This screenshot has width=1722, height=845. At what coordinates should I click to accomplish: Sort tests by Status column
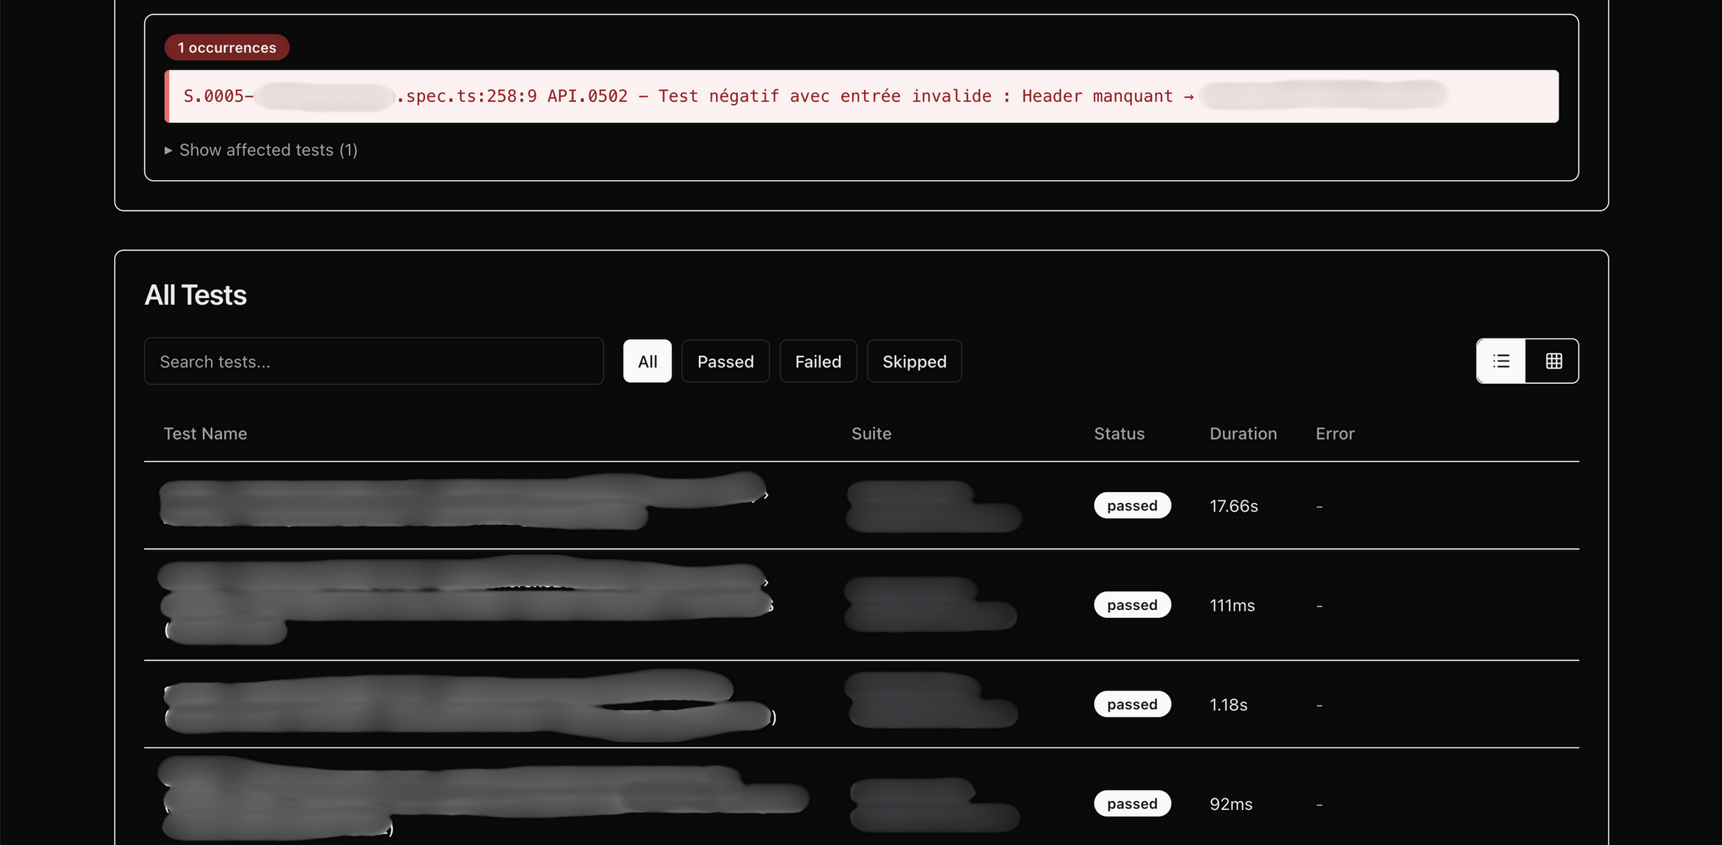1119,433
